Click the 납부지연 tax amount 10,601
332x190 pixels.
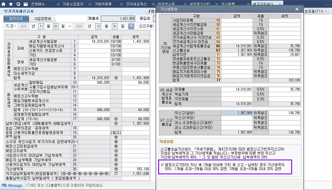285,54
